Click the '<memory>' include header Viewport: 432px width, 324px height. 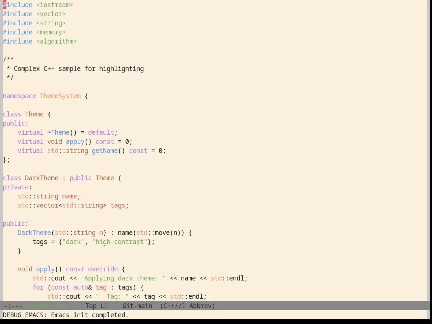tap(51, 32)
